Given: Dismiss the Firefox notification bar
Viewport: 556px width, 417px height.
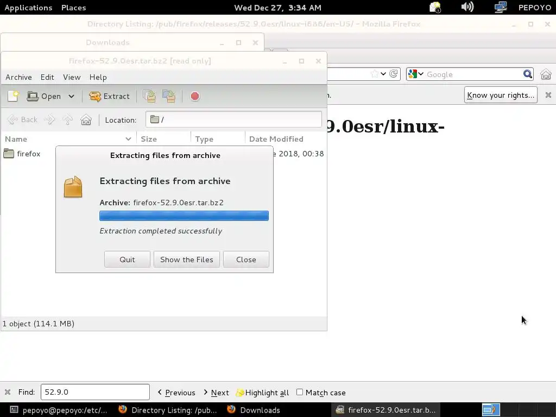Looking at the screenshot, I should click(548, 95).
